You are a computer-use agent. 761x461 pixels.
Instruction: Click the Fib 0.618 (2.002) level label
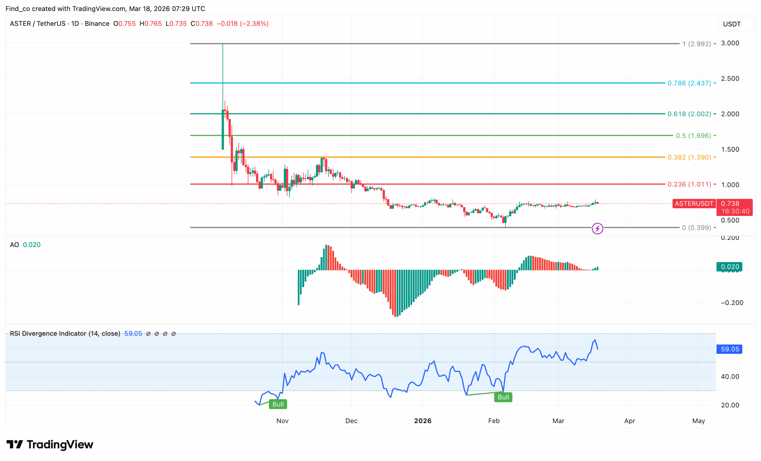[689, 114]
